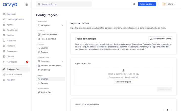Click the Pessoas contact icon
The image size is (182, 111).
tap(4, 35)
